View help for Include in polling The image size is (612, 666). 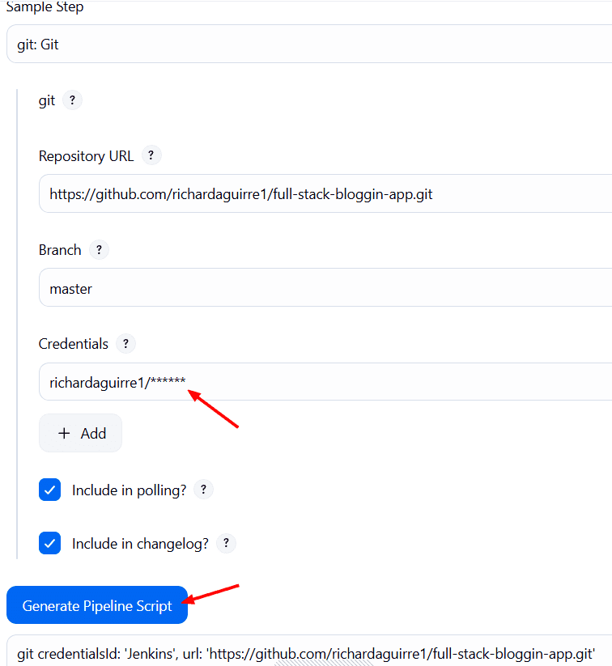(203, 490)
